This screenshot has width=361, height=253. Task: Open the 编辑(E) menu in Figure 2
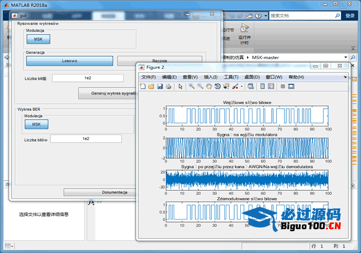pyautogui.click(x=169, y=77)
